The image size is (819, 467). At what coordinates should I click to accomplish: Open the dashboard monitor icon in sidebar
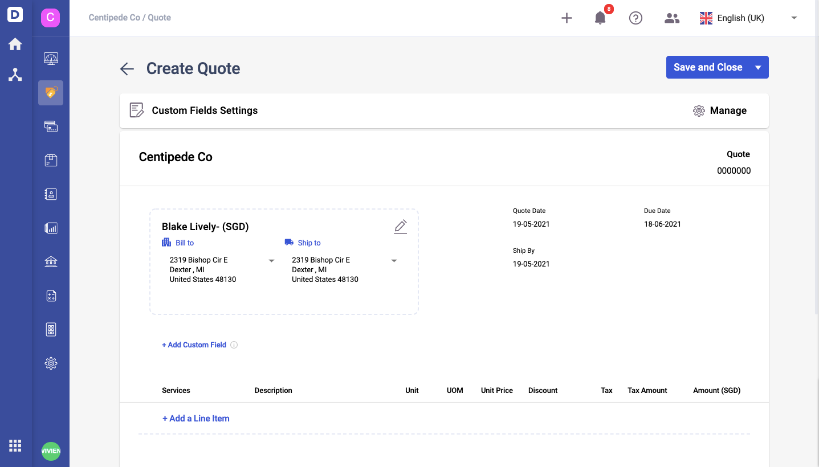[x=51, y=59]
